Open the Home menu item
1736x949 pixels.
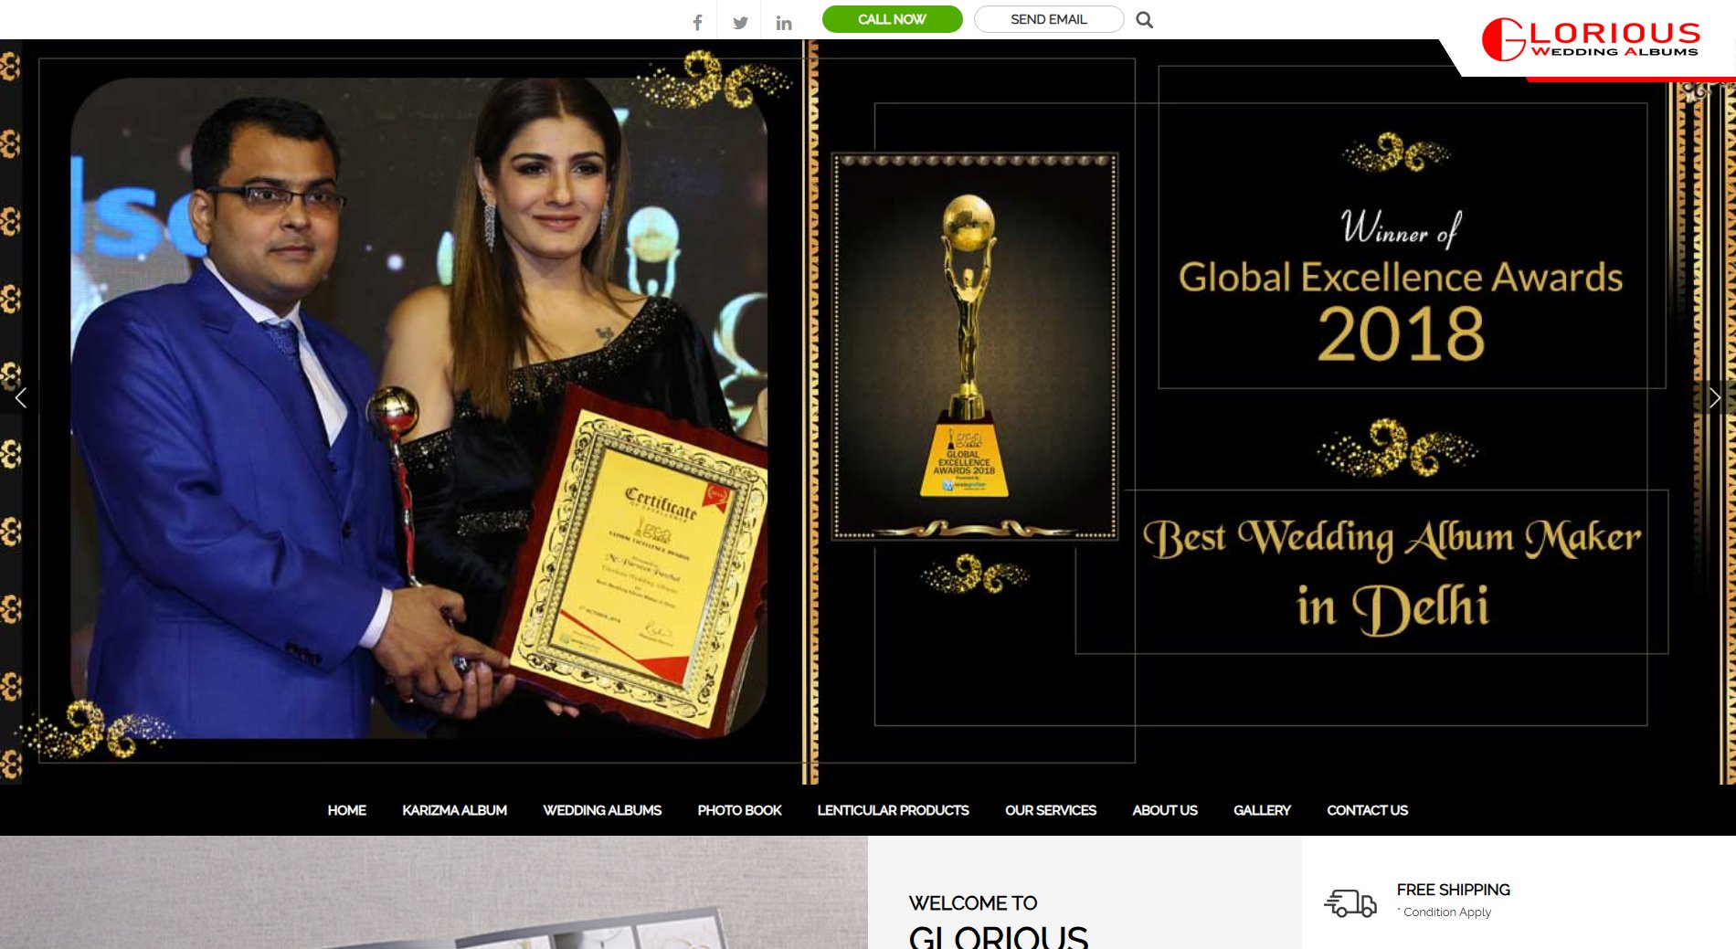346,810
